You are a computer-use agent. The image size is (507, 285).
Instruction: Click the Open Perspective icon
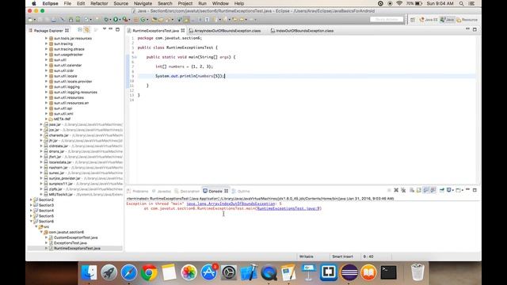click(413, 20)
